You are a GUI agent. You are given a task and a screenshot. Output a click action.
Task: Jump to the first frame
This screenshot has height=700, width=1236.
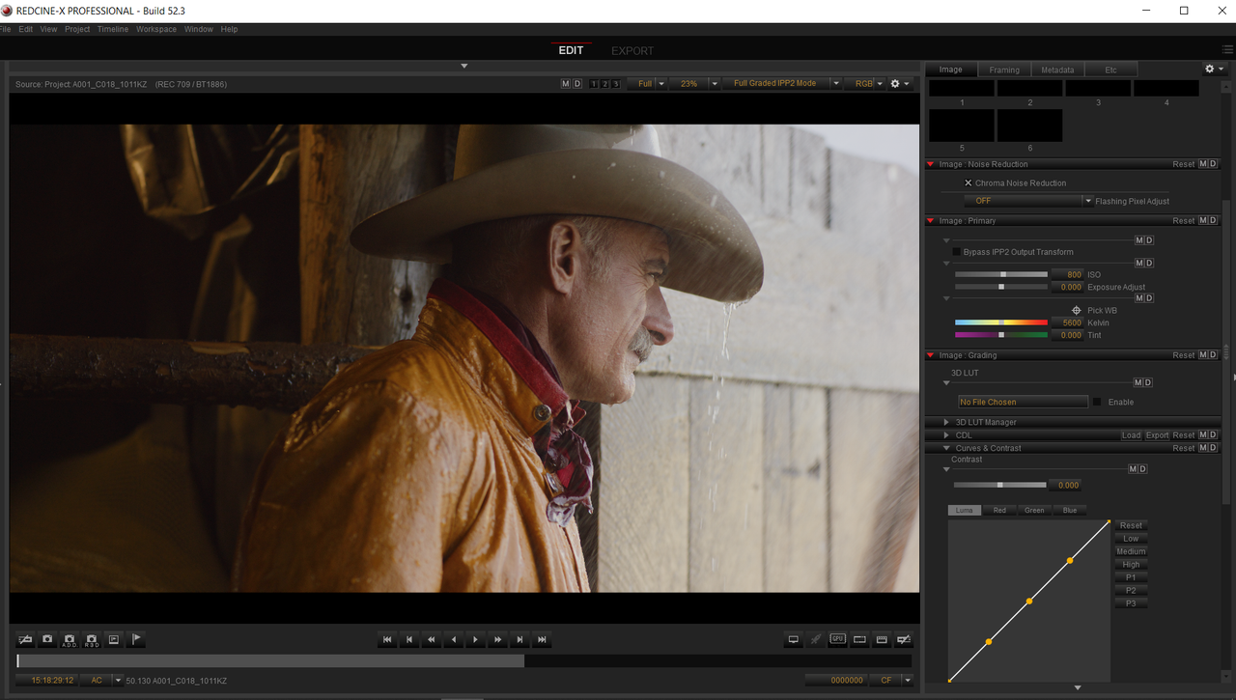[387, 639]
